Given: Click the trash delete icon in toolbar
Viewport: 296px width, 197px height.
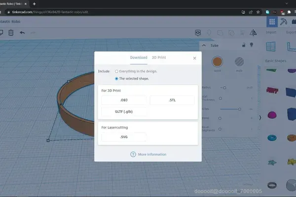Looking at the screenshot, I should click(11, 33).
